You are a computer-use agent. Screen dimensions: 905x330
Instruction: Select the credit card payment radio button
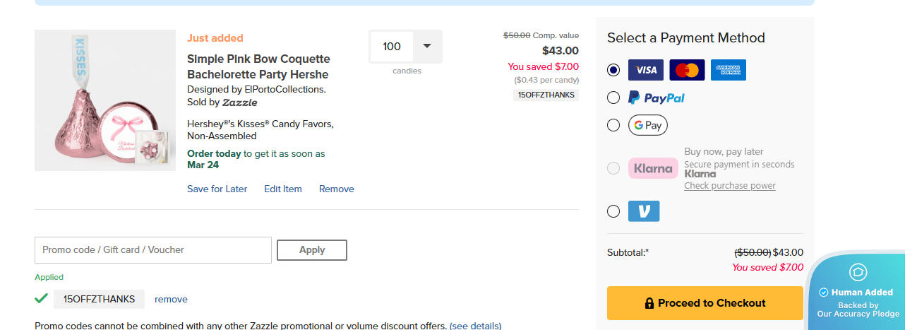pyautogui.click(x=613, y=70)
